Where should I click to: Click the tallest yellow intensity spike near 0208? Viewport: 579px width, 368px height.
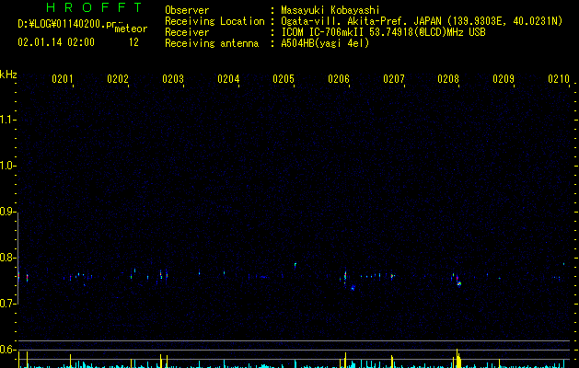point(457,359)
